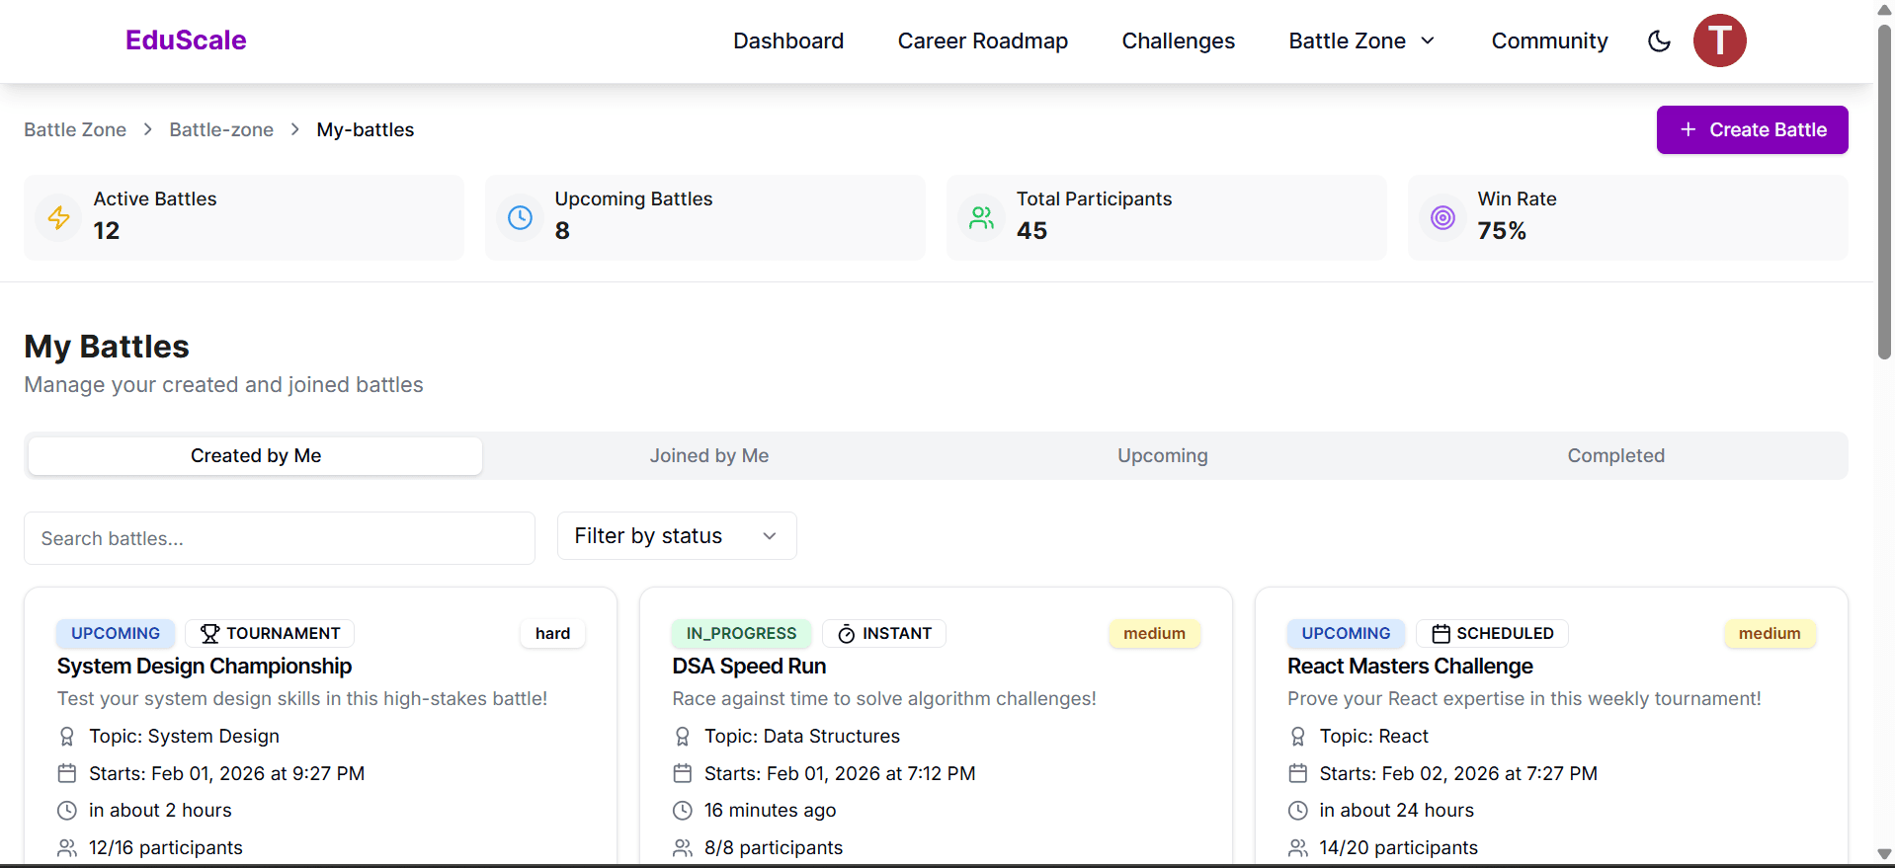Screen dimensions: 1895x868
Task: Go to the Career Roadmap page
Action: (x=982, y=41)
